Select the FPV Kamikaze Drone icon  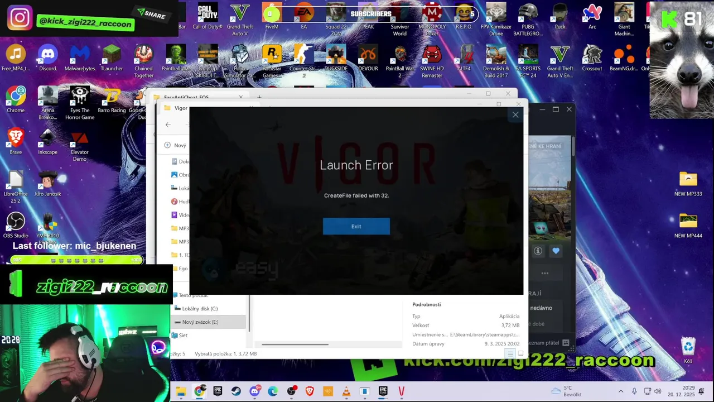click(x=496, y=20)
